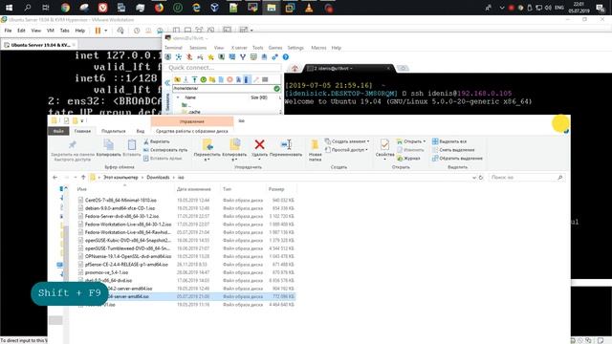Click This PC segment in Explorer breadcrumb

[x=120, y=178]
